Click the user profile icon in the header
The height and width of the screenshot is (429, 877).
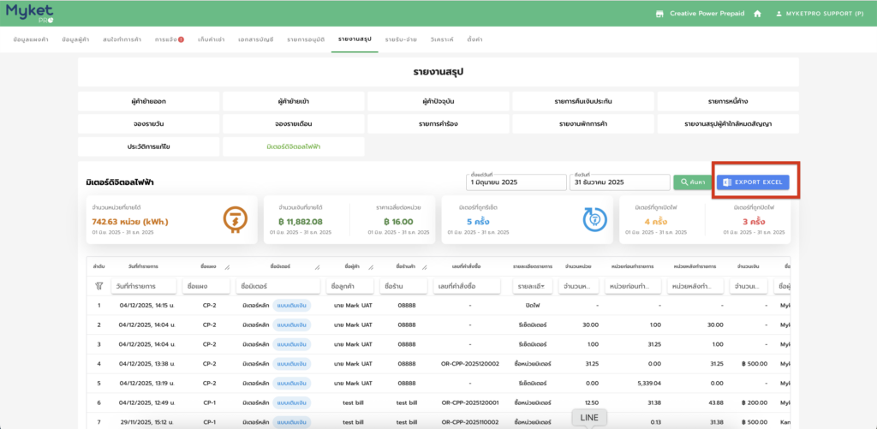[x=779, y=14]
